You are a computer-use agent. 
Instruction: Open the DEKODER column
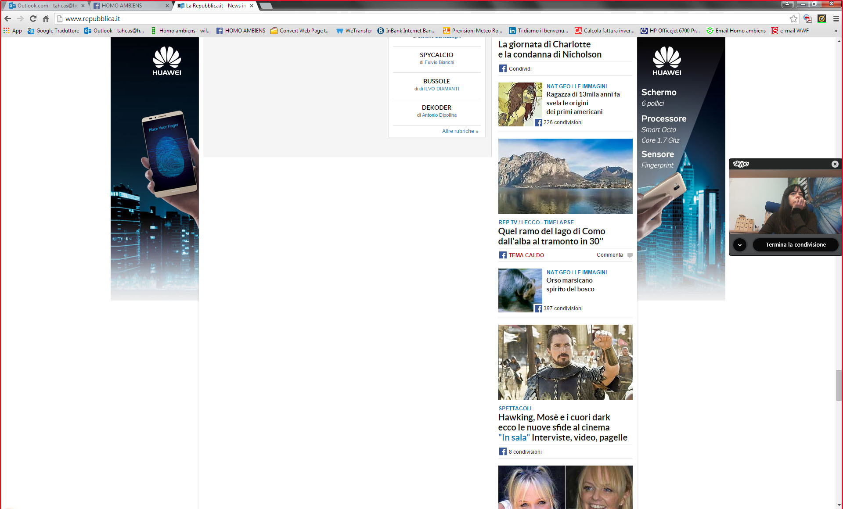point(436,108)
